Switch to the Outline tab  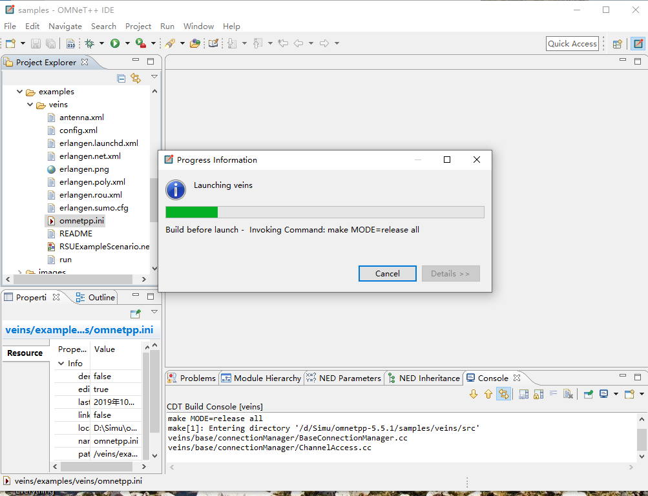click(x=96, y=298)
